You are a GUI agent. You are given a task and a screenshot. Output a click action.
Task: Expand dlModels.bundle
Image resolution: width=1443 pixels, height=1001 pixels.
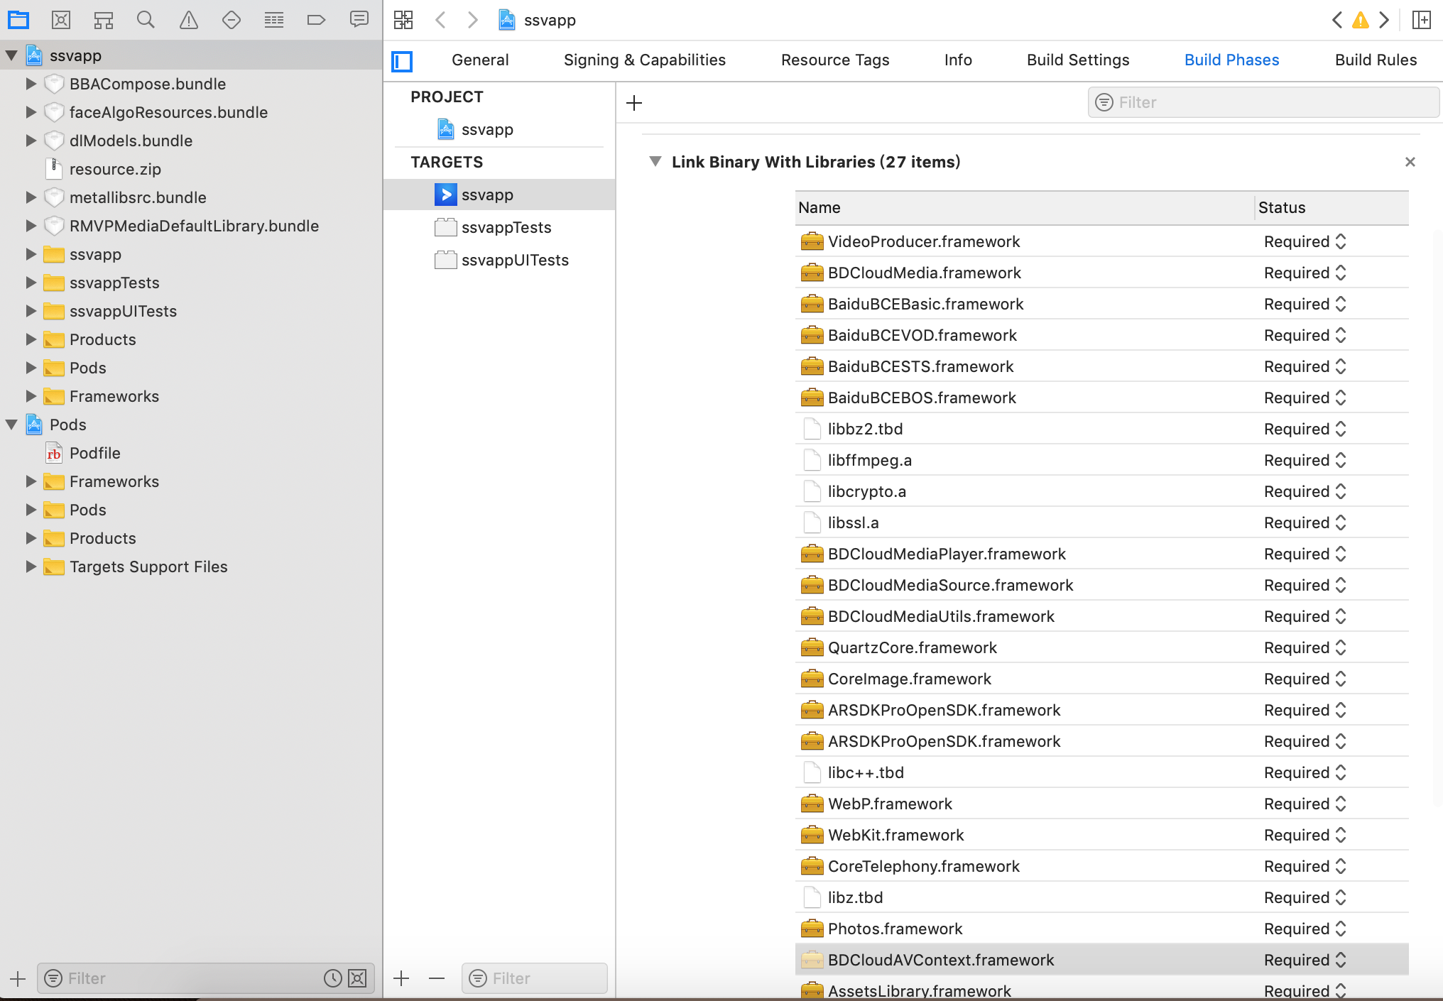(31, 141)
